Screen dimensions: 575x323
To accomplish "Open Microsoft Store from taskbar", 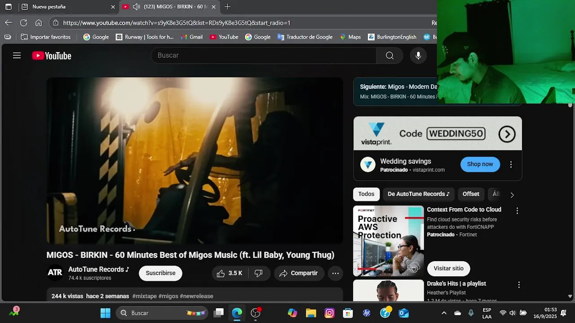I will click(x=348, y=313).
